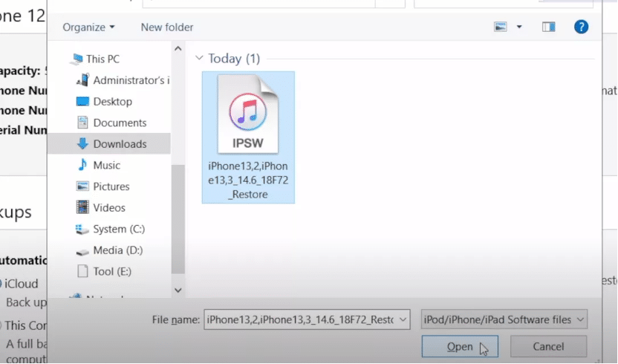618x364 pixels.
Task: Open Administrator's iPhone device entry
Action: point(131,80)
